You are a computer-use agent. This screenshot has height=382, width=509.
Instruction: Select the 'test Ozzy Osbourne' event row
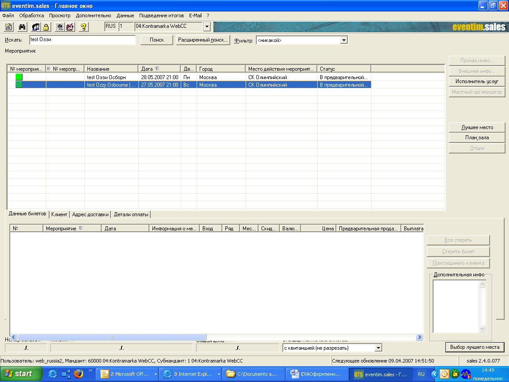point(189,84)
